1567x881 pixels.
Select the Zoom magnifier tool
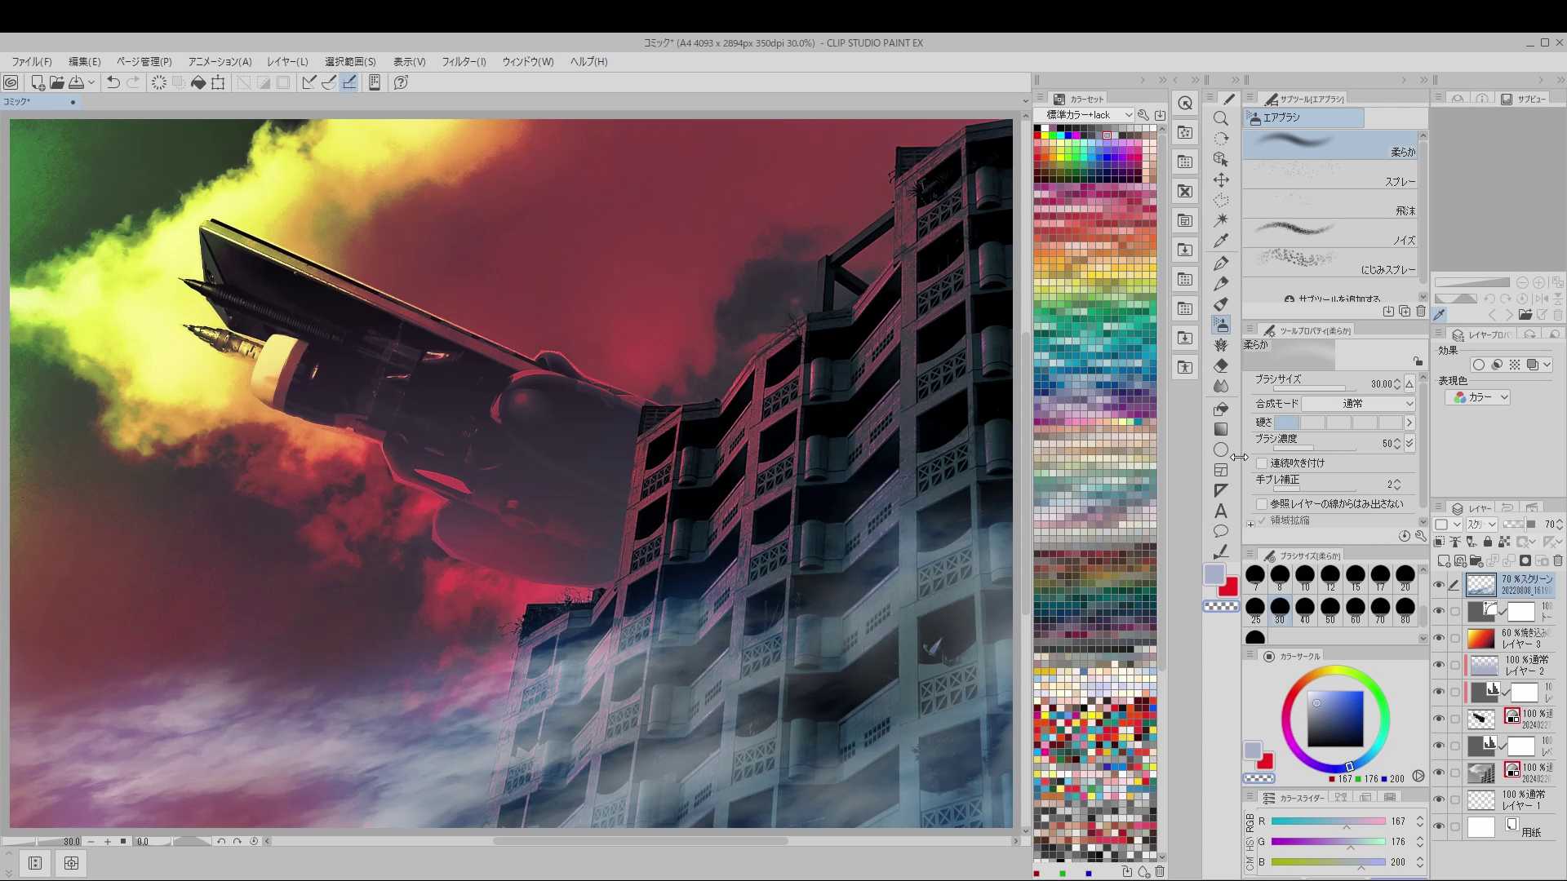click(x=1221, y=119)
